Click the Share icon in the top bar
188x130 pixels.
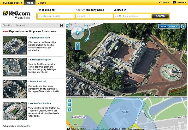pos(160,2)
